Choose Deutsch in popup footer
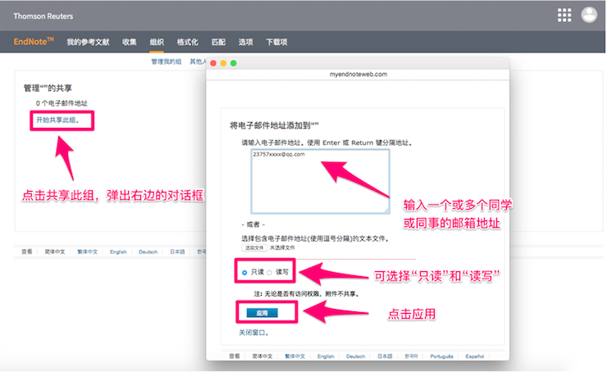The image size is (607, 372). tap(356, 356)
